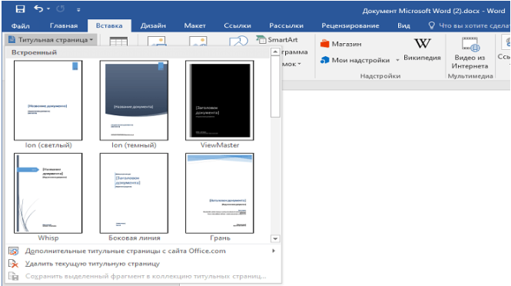Insert a SmartArt graphic
The width and height of the screenshot is (511, 286).
coord(277,40)
